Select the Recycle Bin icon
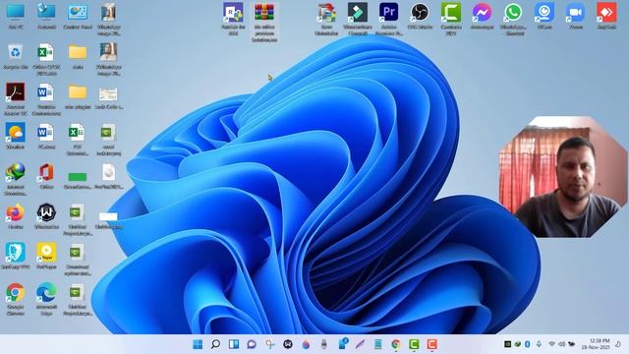Image resolution: width=629 pixels, height=354 pixels. 16,57
